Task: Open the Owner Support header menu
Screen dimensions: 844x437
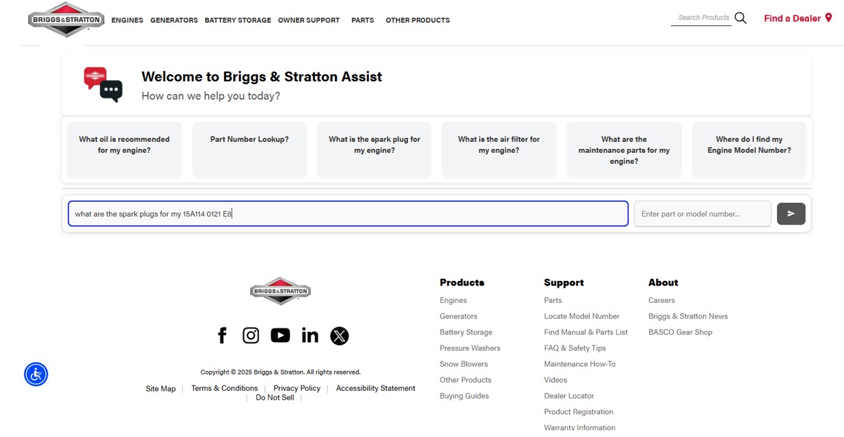Action: point(309,20)
